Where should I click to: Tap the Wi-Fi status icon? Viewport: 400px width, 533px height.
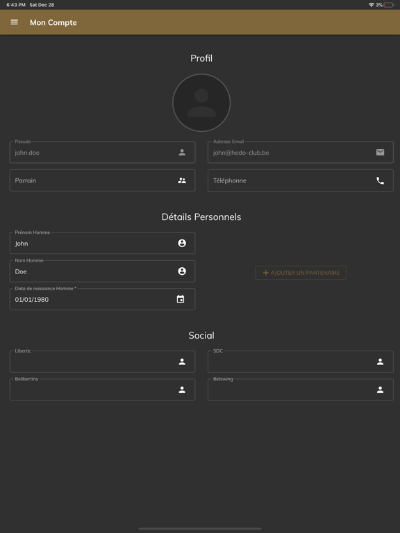coord(371,5)
